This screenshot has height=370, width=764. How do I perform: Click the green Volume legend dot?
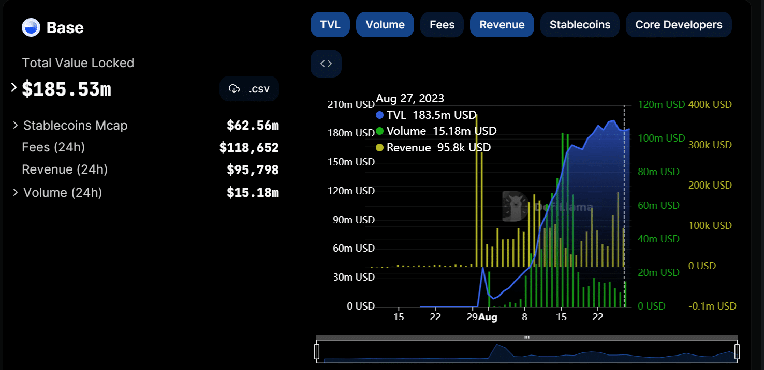380,131
